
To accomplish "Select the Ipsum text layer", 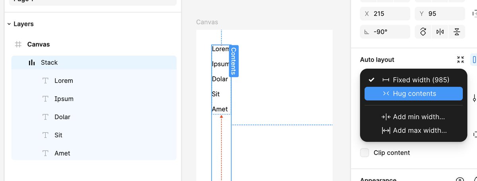I will [94, 99].
